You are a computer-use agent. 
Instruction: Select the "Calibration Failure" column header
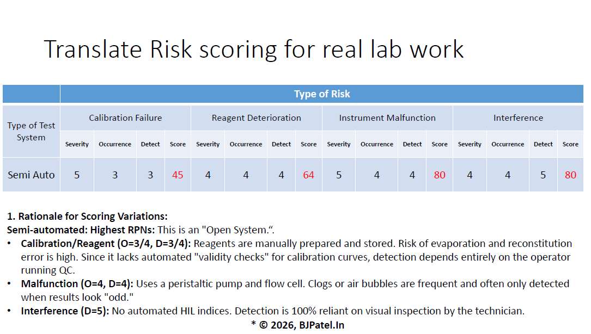click(x=125, y=117)
